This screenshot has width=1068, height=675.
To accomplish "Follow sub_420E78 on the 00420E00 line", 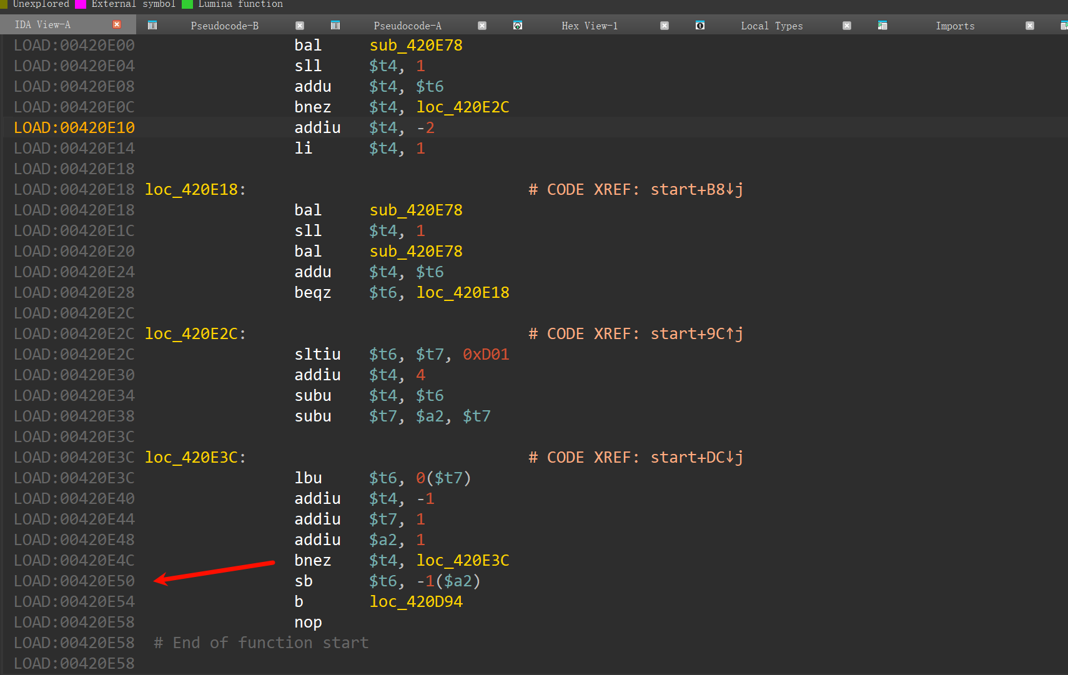I will coord(416,46).
